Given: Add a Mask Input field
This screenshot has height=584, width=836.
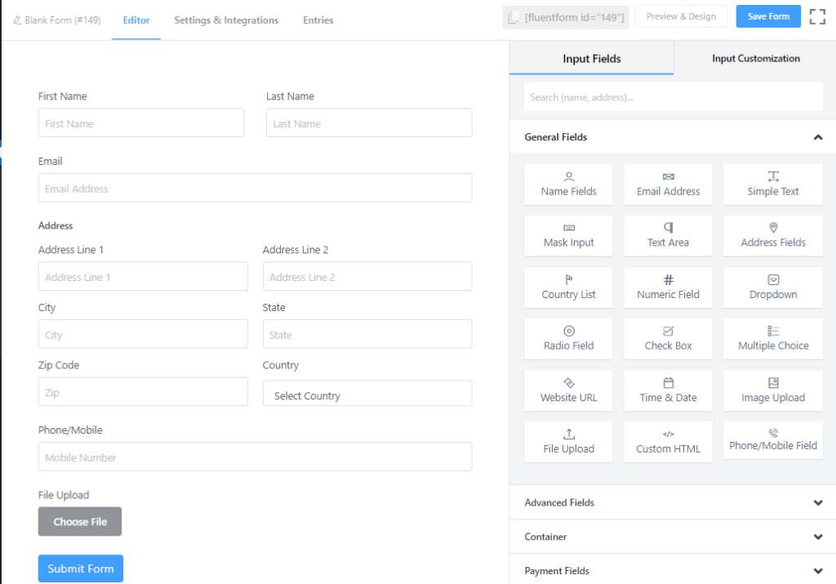Looking at the screenshot, I should click(x=568, y=235).
